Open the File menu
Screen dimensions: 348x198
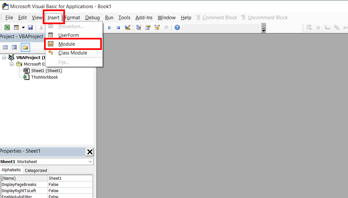click(x=9, y=18)
